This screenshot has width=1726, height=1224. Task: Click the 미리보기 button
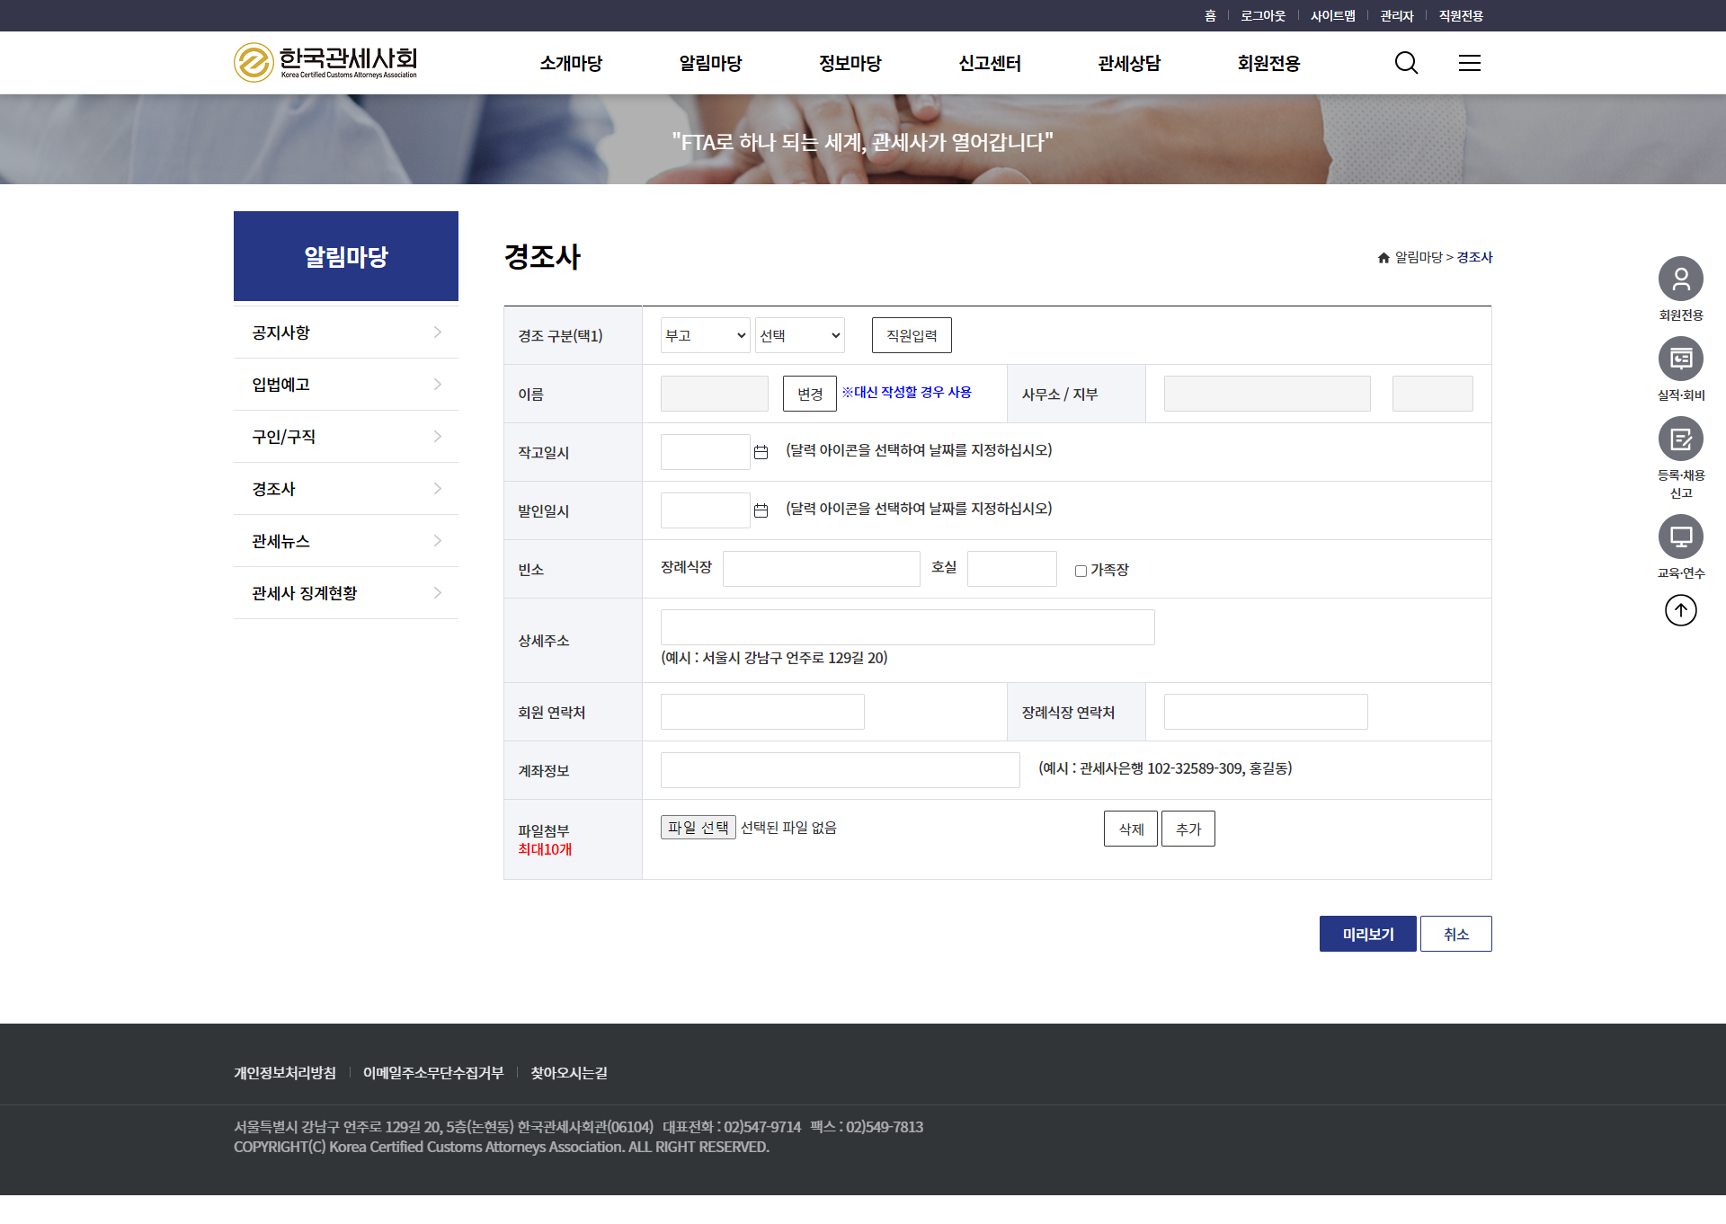(x=1367, y=934)
